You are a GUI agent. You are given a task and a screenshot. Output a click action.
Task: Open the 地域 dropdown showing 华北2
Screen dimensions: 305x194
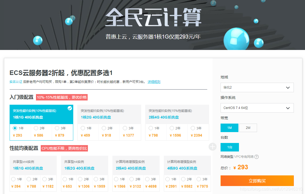tap(257, 87)
